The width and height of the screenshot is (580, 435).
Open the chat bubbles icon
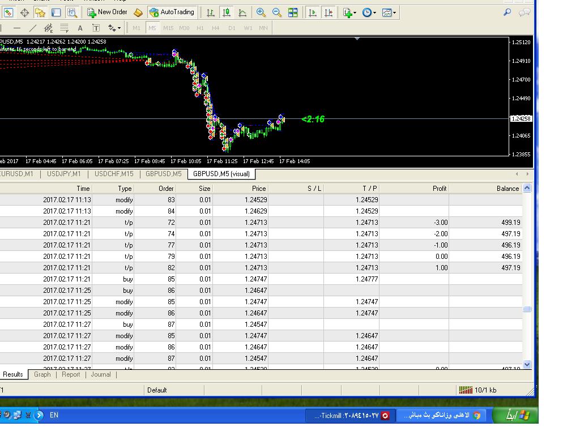524,12
